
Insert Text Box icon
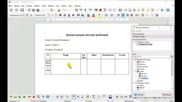point(105,10)
